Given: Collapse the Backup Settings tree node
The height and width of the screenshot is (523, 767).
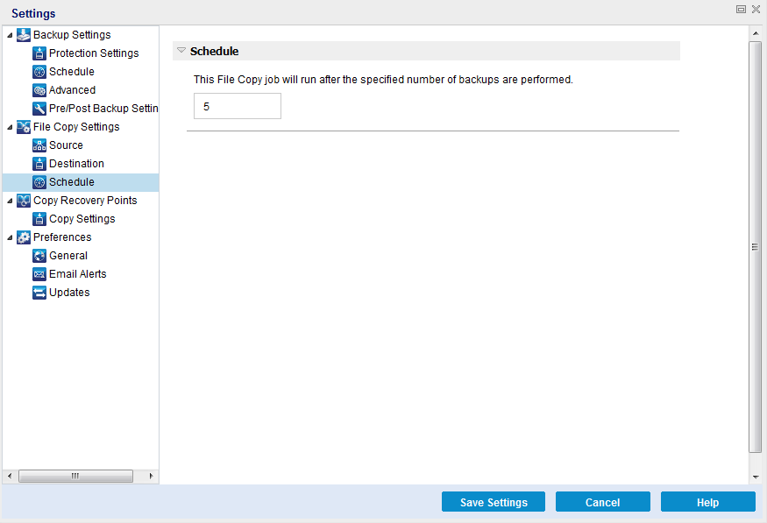Looking at the screenshot, I should pos(10,34).
